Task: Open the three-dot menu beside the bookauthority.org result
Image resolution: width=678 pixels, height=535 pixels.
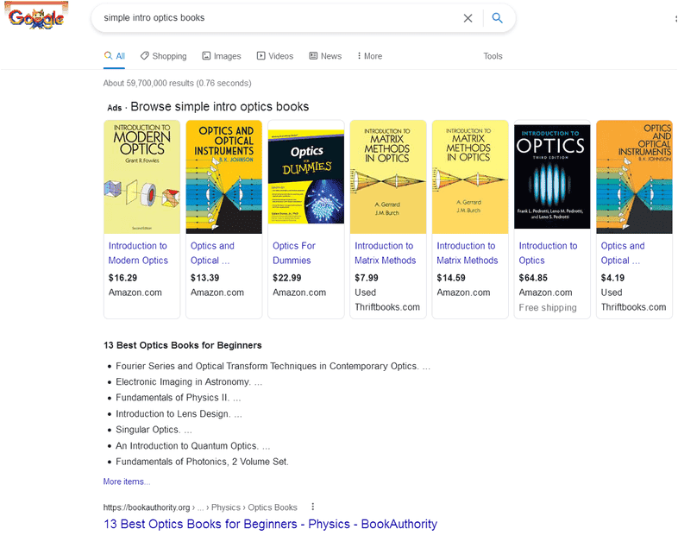Action: point(313,507)
